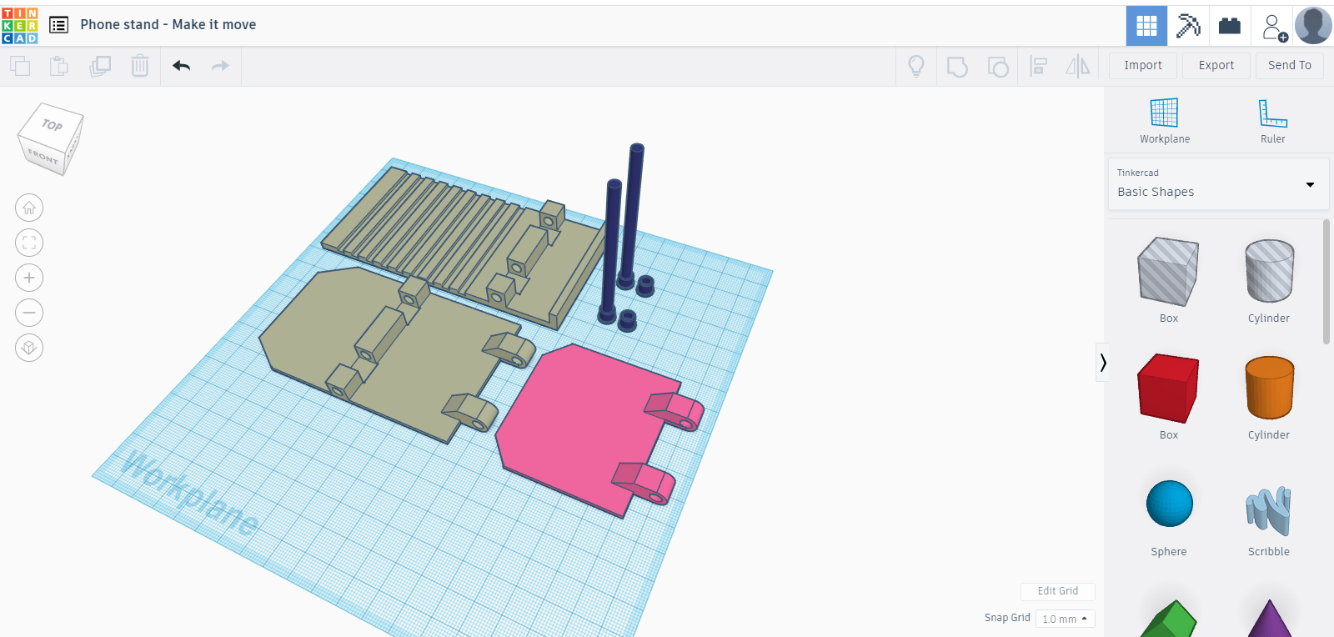Open the Blocks pickaxe mode
1334x637 pixels.
click(x=1188, y=26)
